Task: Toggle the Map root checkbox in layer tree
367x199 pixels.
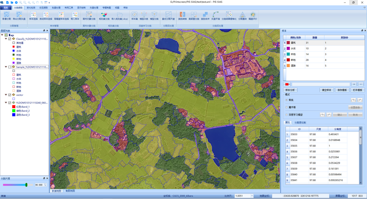Action: (6, 35)
